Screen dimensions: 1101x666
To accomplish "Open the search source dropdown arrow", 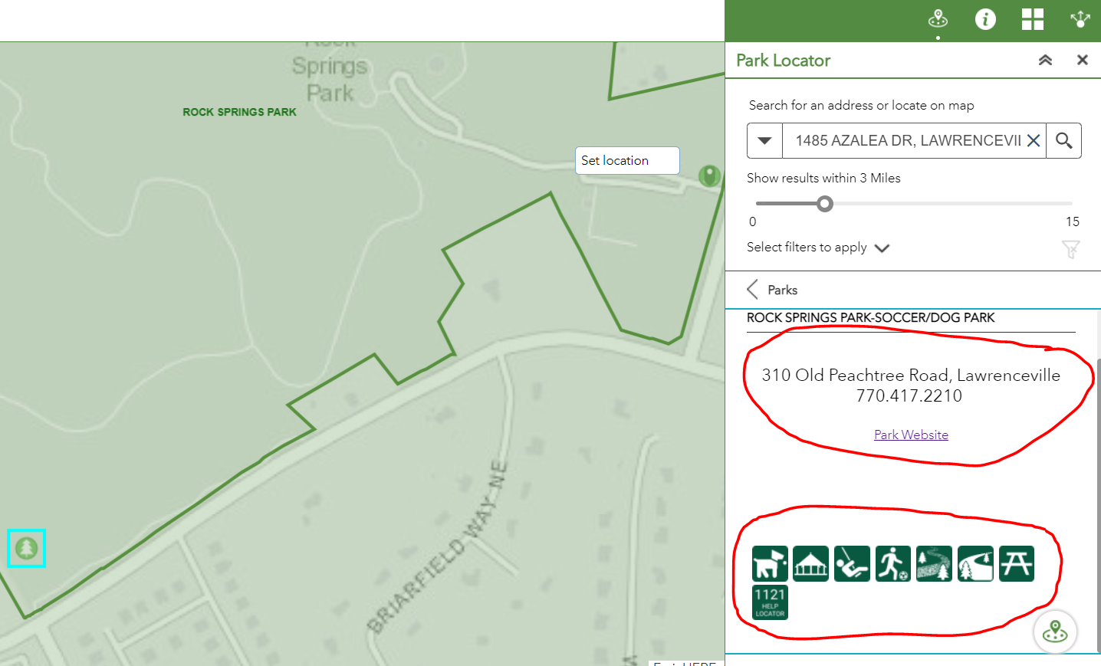I will (764, 140).
